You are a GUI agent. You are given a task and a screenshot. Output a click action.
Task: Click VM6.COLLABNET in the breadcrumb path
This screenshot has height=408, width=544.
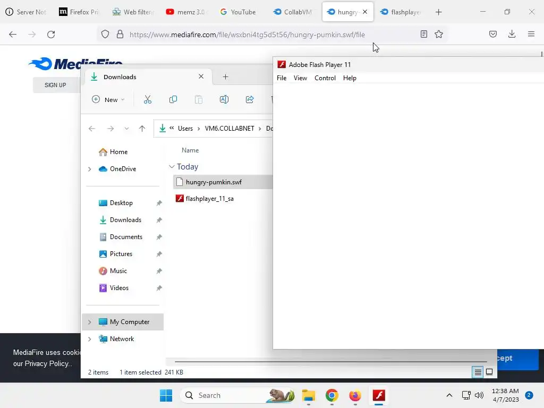(x=229, y=129)
